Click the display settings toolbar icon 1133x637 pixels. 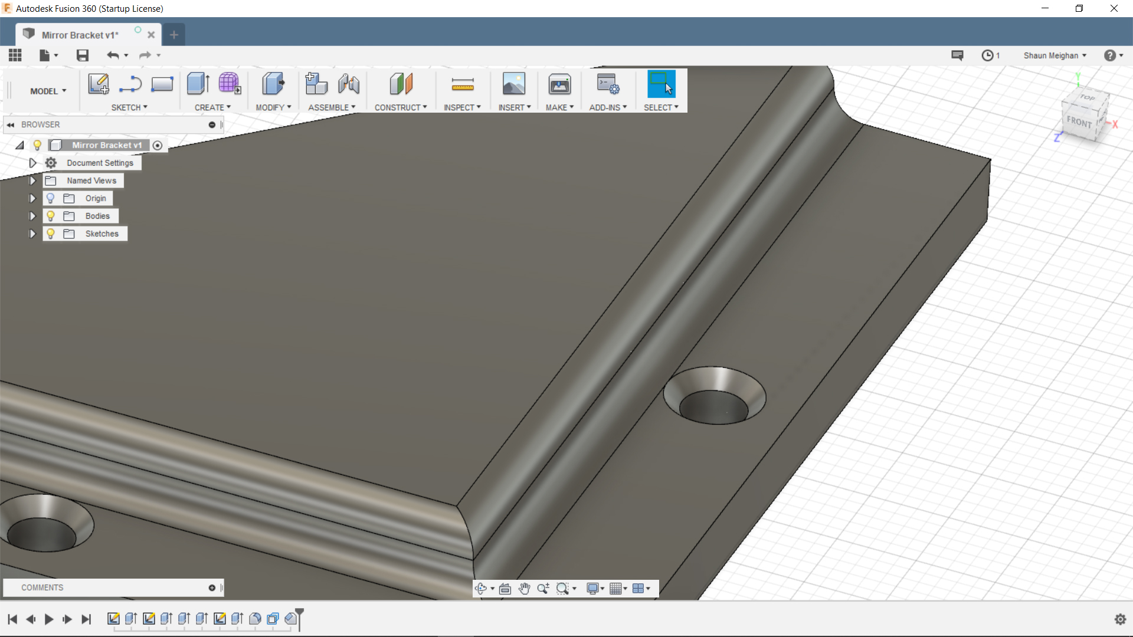coord(594,588)
